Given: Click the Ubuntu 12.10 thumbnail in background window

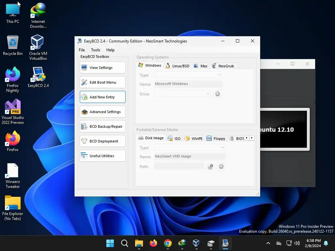Looking at the screenshot, I should coord(285,129).
